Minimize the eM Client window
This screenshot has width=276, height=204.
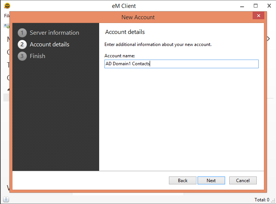pos(242,6)
